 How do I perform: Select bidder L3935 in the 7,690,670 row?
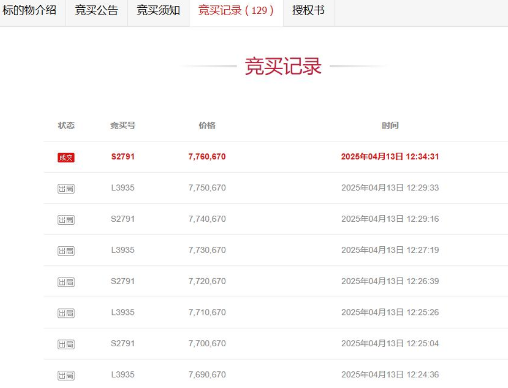[x=123, y=374]
